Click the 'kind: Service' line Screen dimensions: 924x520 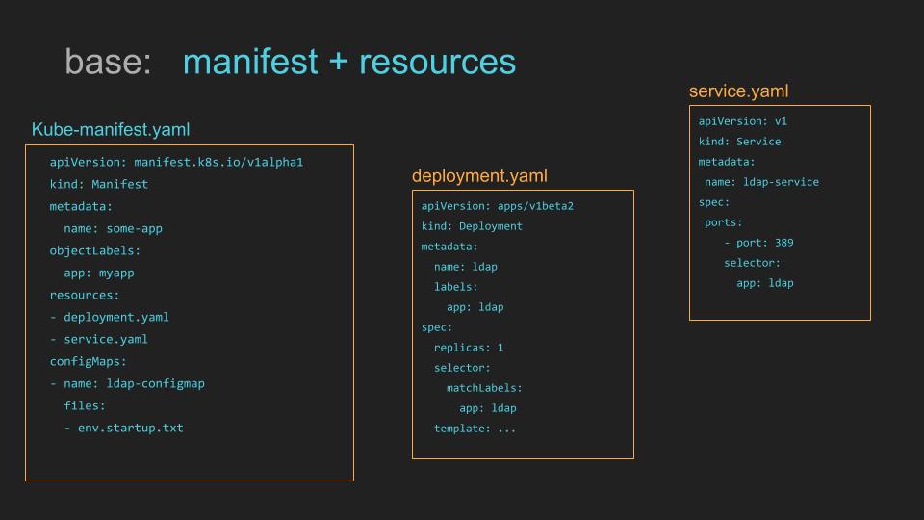(x=739, y=142)
